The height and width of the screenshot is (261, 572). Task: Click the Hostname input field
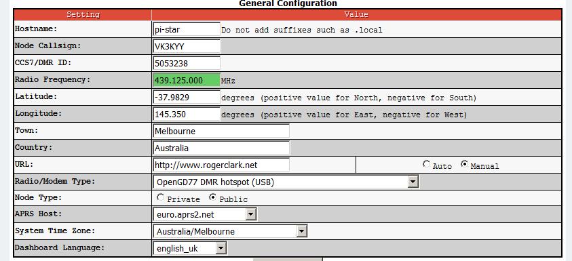(x=187, y=30)
